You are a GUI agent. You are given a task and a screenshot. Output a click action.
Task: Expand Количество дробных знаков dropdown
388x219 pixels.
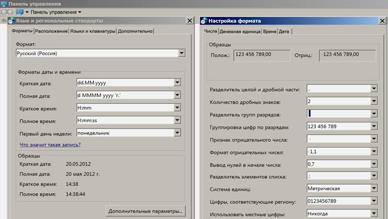374,101
